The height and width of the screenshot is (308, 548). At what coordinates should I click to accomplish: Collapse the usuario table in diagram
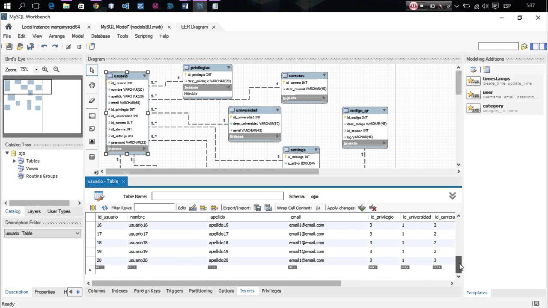[144, 76]
